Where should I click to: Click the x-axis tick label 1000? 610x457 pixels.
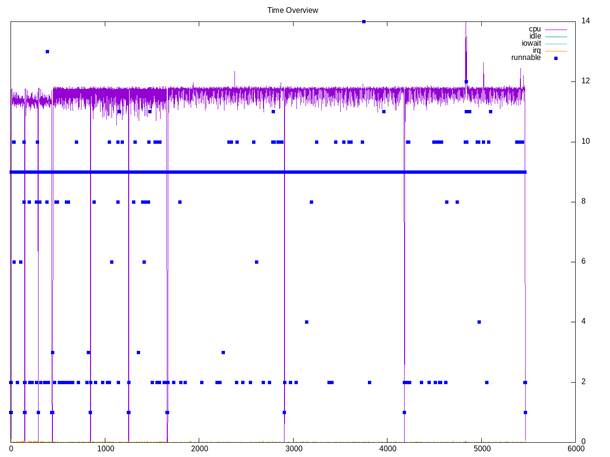pyautogui.click(x=105, y=448)
